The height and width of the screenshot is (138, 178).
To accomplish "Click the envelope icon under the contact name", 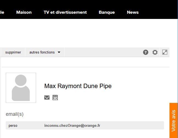I will click(47, 97).
